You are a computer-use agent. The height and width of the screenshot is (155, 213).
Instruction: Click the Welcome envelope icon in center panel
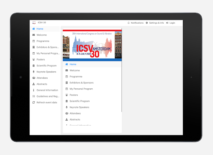[x=67, y=70]
